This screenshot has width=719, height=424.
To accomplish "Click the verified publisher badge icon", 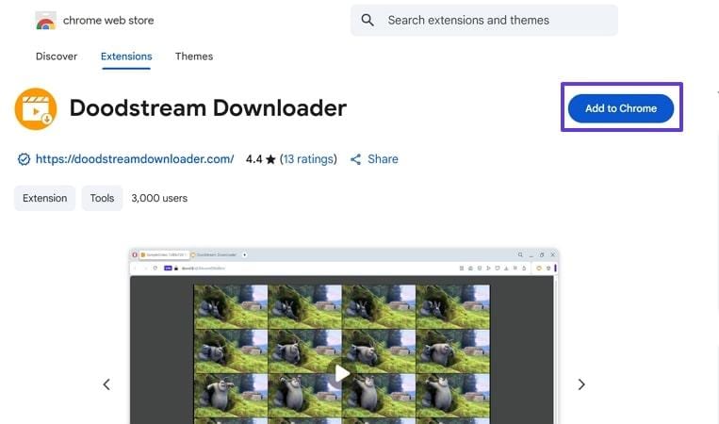I will (24, 159).
